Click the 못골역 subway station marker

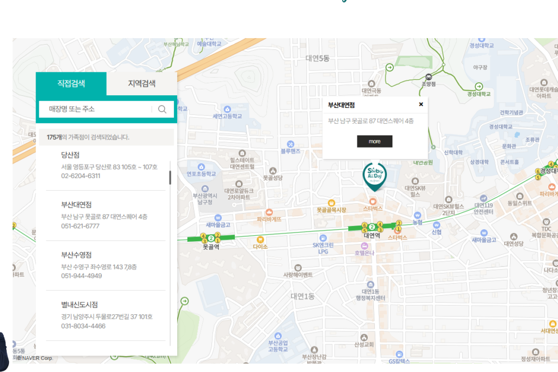click(210, 238)
